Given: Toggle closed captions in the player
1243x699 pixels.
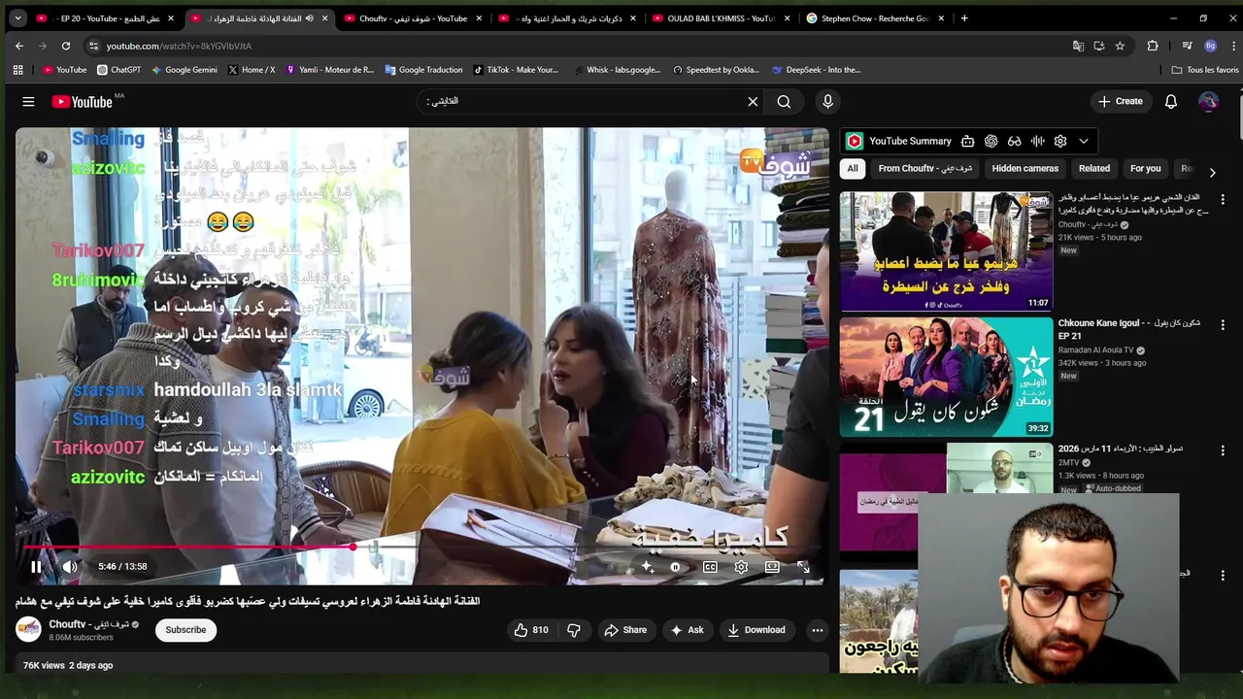Looking at the screenshot, I should coord(710,567).
